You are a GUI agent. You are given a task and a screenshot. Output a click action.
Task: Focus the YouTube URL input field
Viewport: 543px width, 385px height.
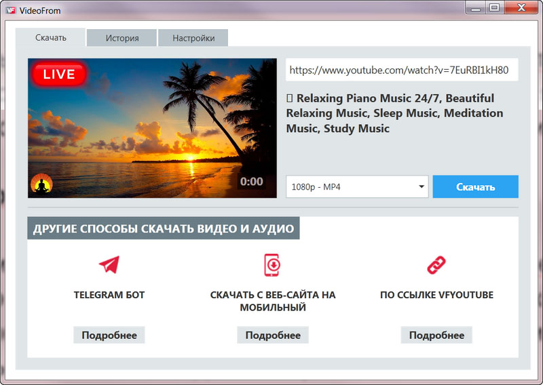click(x=402, y=70)
